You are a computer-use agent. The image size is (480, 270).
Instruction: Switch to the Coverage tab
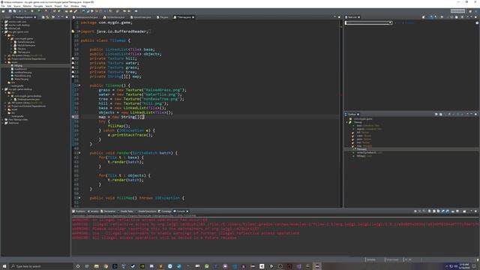[165, 211]
